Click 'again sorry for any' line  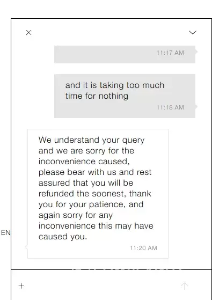point(76,215)
